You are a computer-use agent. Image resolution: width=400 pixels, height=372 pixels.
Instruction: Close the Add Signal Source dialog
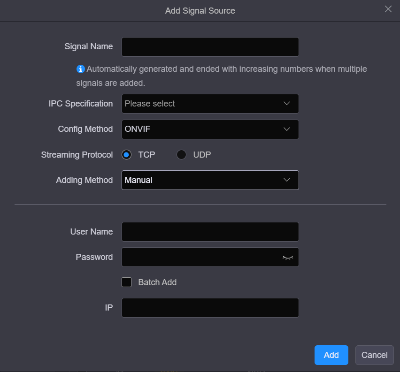coord(388,9)
